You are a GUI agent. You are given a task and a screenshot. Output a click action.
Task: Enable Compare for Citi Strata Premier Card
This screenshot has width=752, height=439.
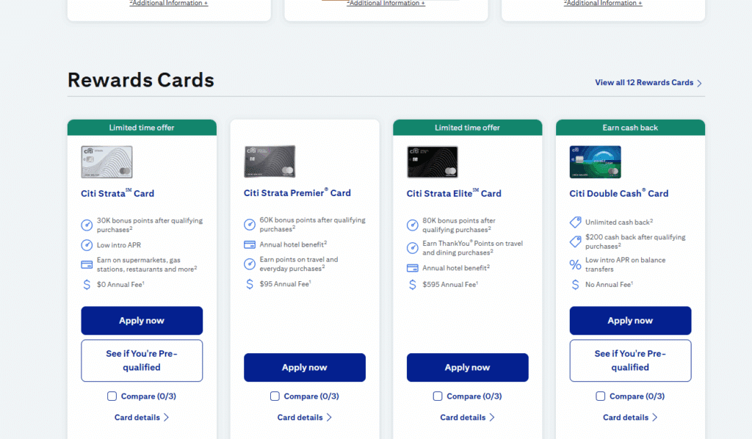[x=275, y=396]
